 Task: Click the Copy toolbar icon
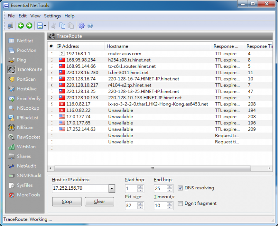(x=62, y=26)
